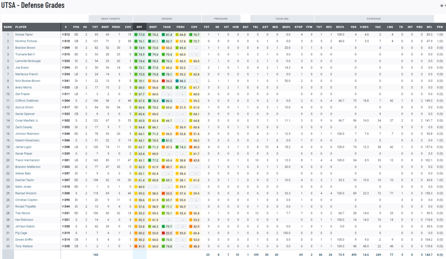Click the PEN column header

click(x=440, y=27)
